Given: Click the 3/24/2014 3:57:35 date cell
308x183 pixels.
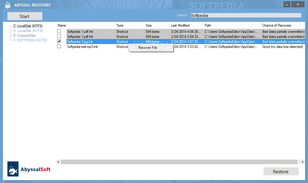Looking at the screenshot, I should pyautogui.click(x=186, y=42).
